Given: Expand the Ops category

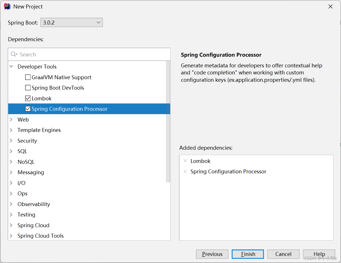Looking at the screenshot, I should pyautogui.click(x=11, y=193).
